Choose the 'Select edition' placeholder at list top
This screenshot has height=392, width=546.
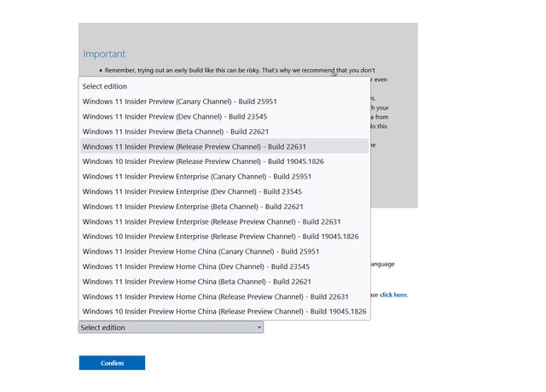pos(103,86)
